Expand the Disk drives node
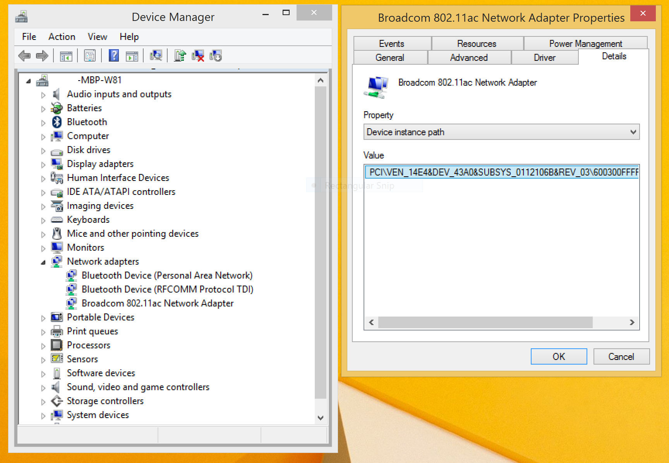669x463 pixels. coord(43,151)
